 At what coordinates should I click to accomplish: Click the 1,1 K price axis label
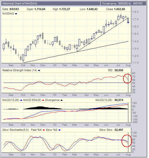click(135, 63)
